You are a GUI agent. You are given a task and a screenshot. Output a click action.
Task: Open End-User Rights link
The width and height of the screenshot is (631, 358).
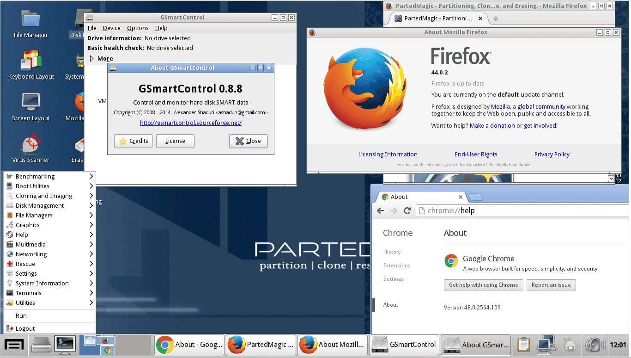click(x=476, y=154)
